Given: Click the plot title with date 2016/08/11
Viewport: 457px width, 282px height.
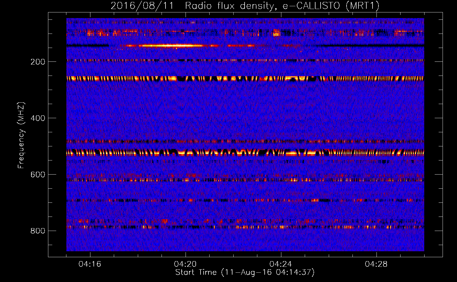Looking at the screenshot, I should (245, 6).
